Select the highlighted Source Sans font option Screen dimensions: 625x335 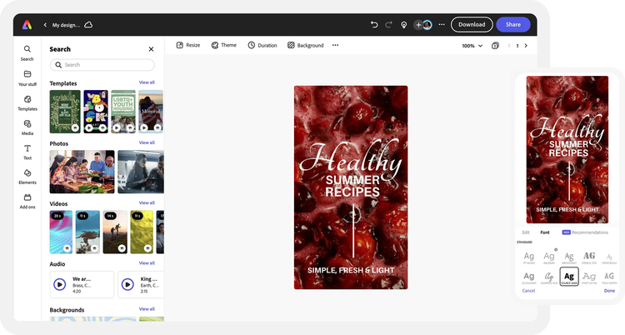tap(569, 277)
